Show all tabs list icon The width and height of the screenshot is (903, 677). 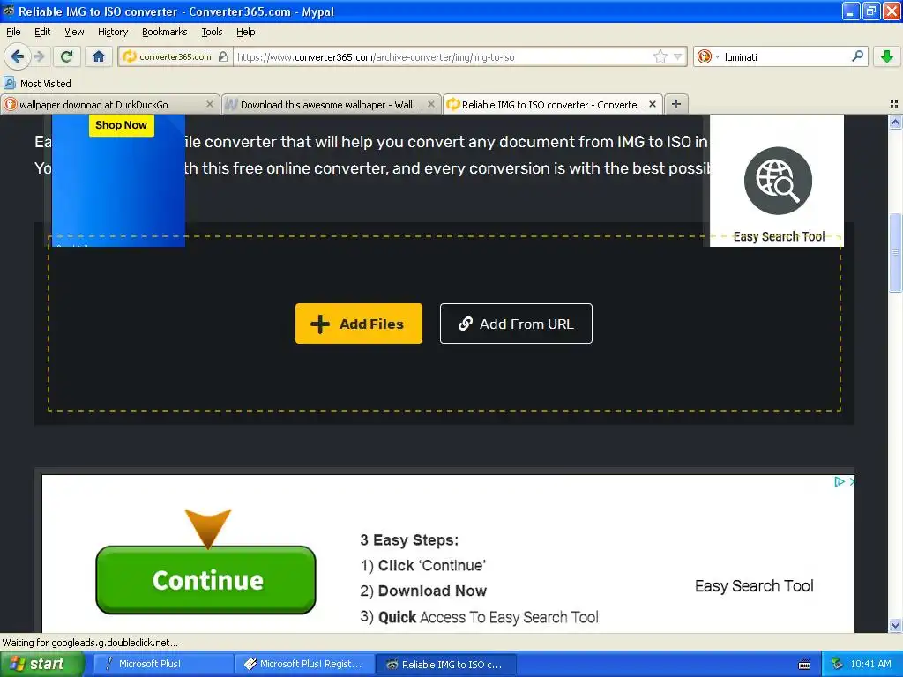pos(894,104)
